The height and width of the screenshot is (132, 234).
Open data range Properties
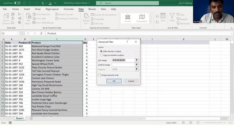point(97,19)
